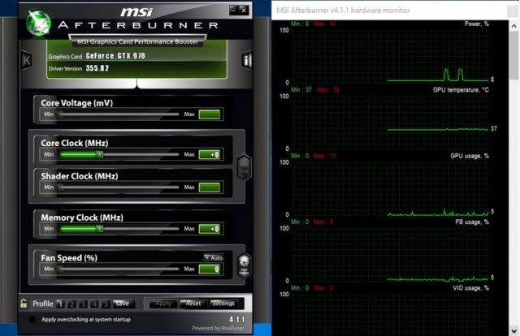Click the Powered by RivaTuner text
The height and width of the screenshot is (336, 520).
[218, 328]
